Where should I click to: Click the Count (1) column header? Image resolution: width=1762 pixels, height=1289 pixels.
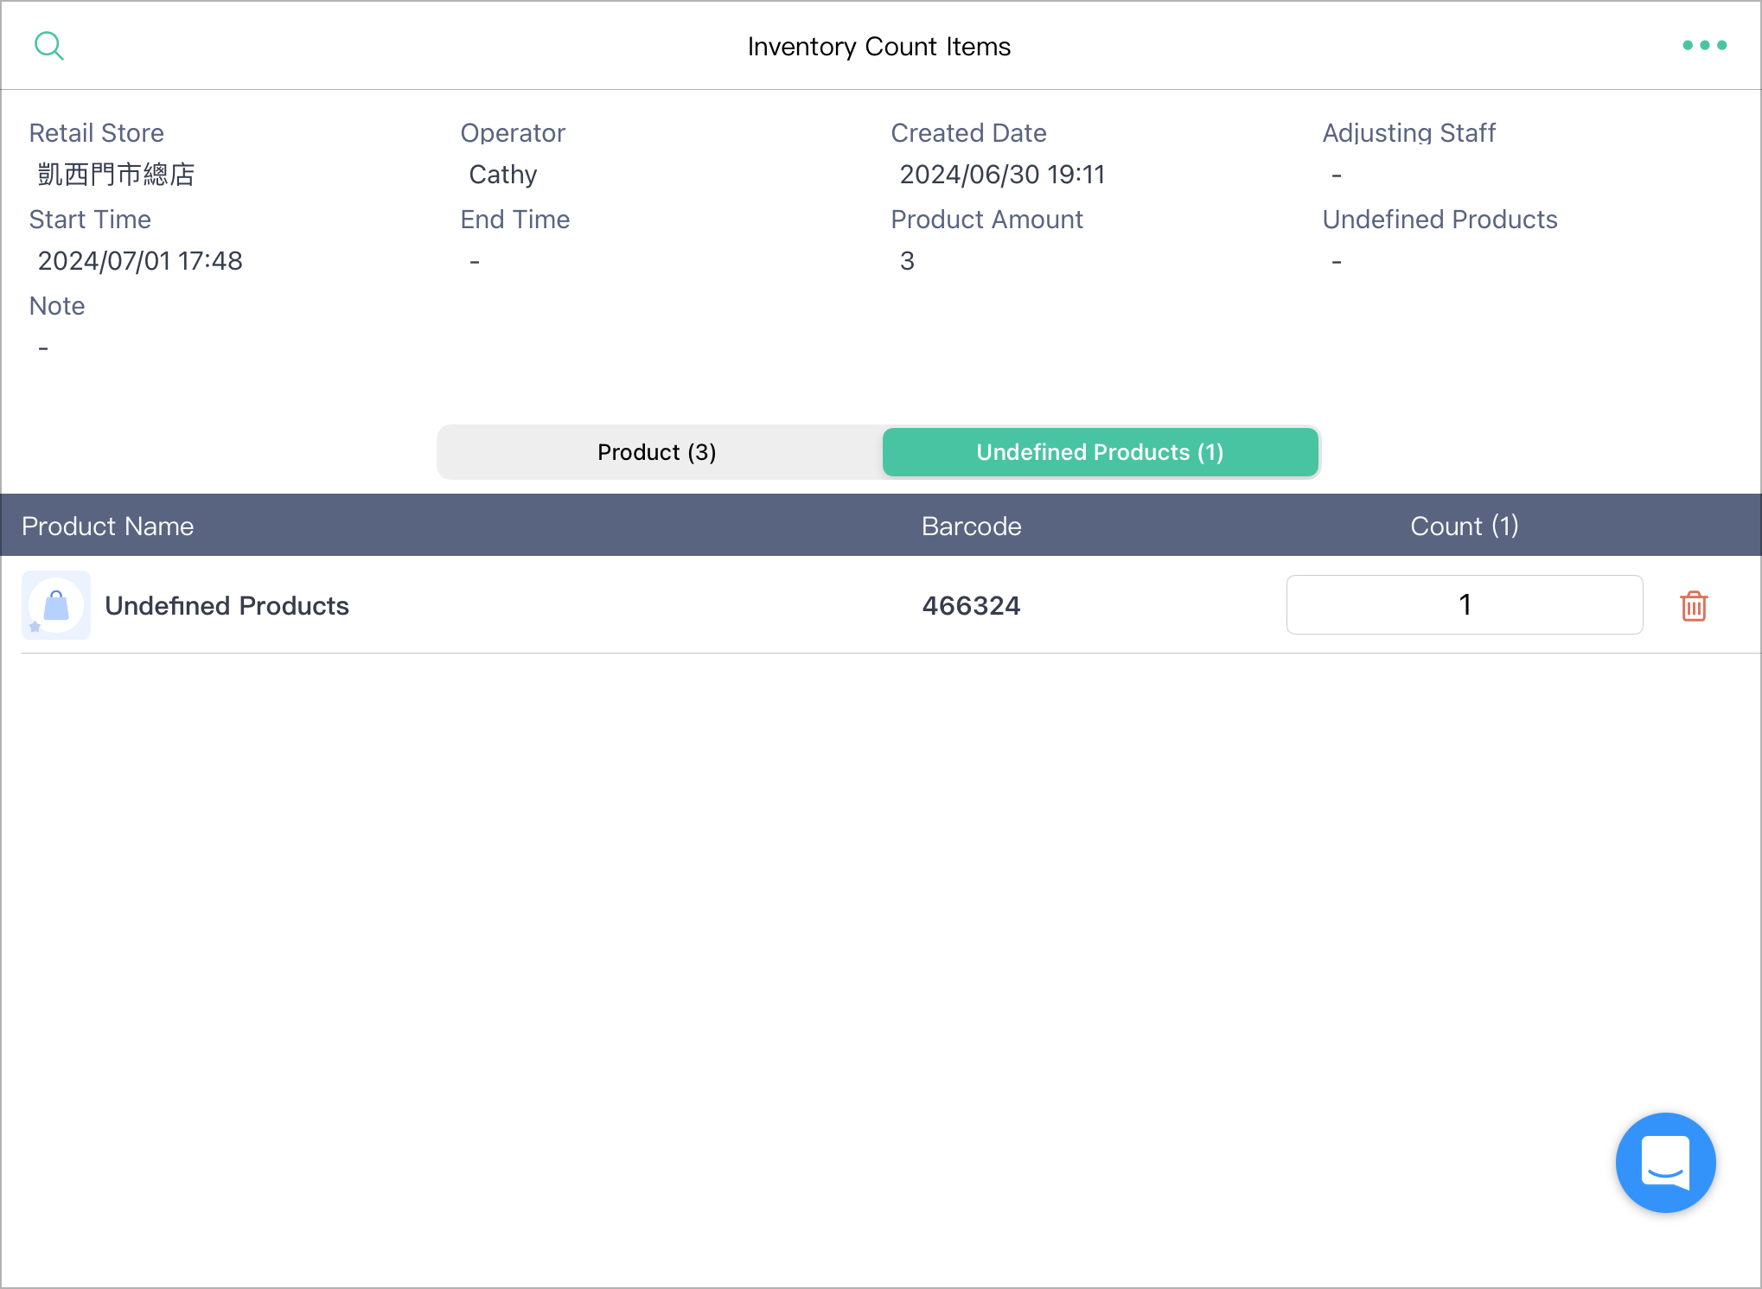[x=1465, y=526]
